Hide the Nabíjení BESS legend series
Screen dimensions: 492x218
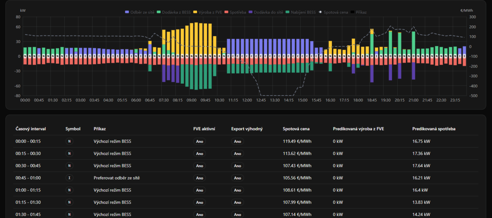[300, 12]
